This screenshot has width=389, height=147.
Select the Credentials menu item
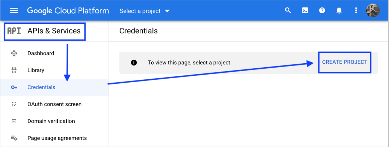(55, 87)
